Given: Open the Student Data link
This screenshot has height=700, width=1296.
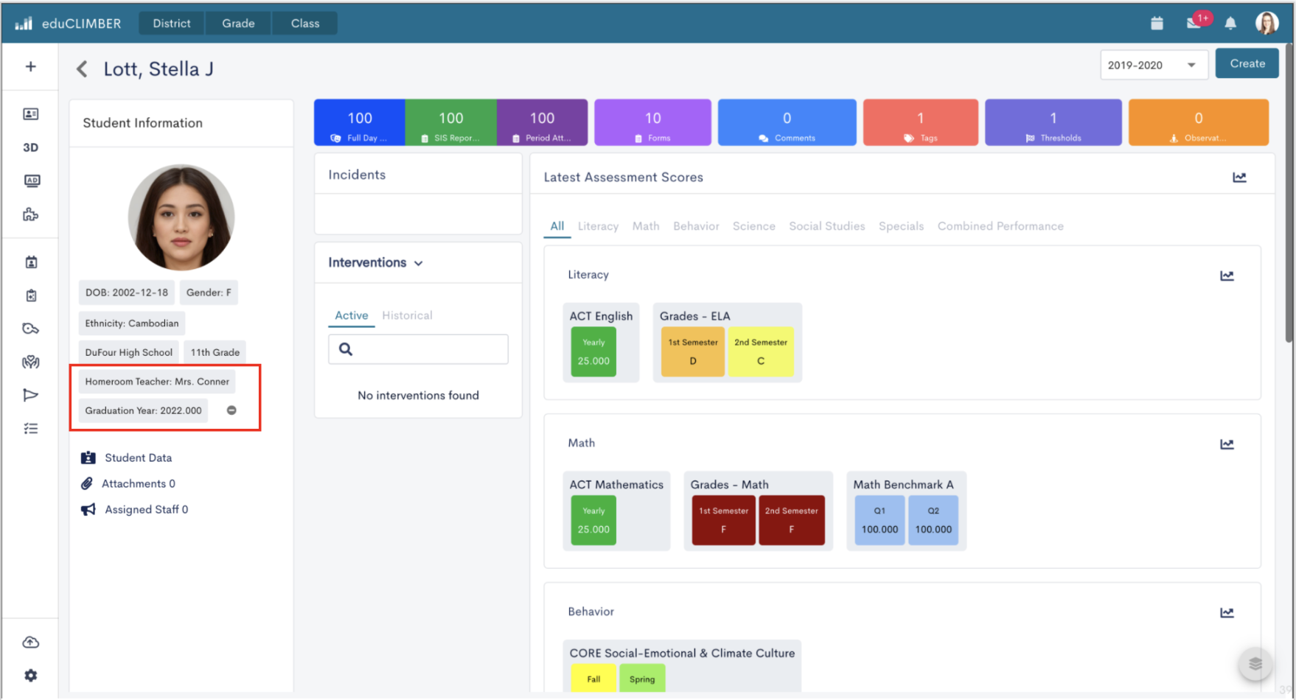Looking at the screenshot, I should [x=126, y=458].
